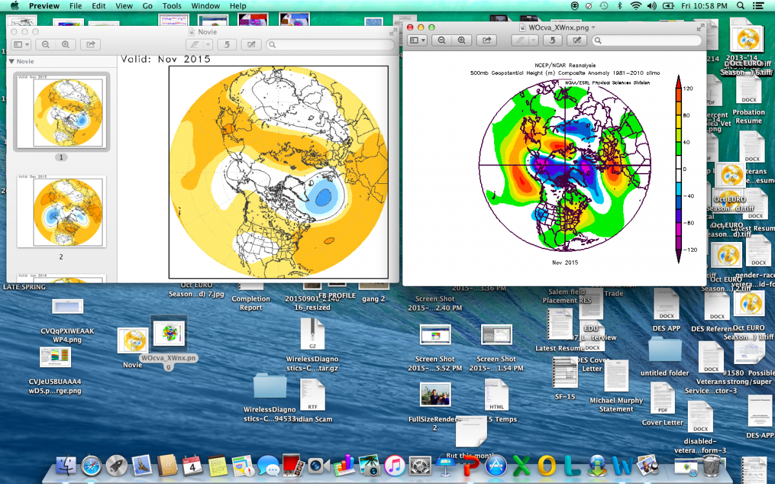
Task: Click the Fri 10:58 PM clock
Action: click(705, 6)
